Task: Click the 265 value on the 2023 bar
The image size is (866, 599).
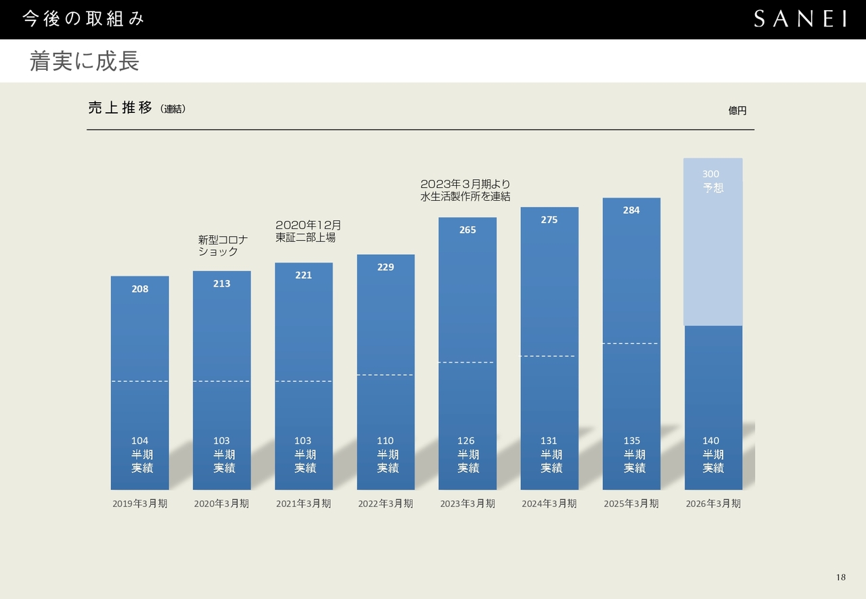Action: pyautogui.click(x=468, y=230)
